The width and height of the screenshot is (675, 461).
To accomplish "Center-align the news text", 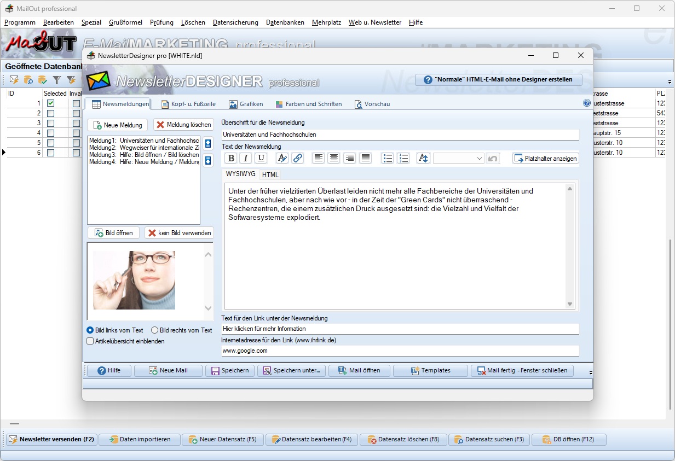I will (334, 158).
